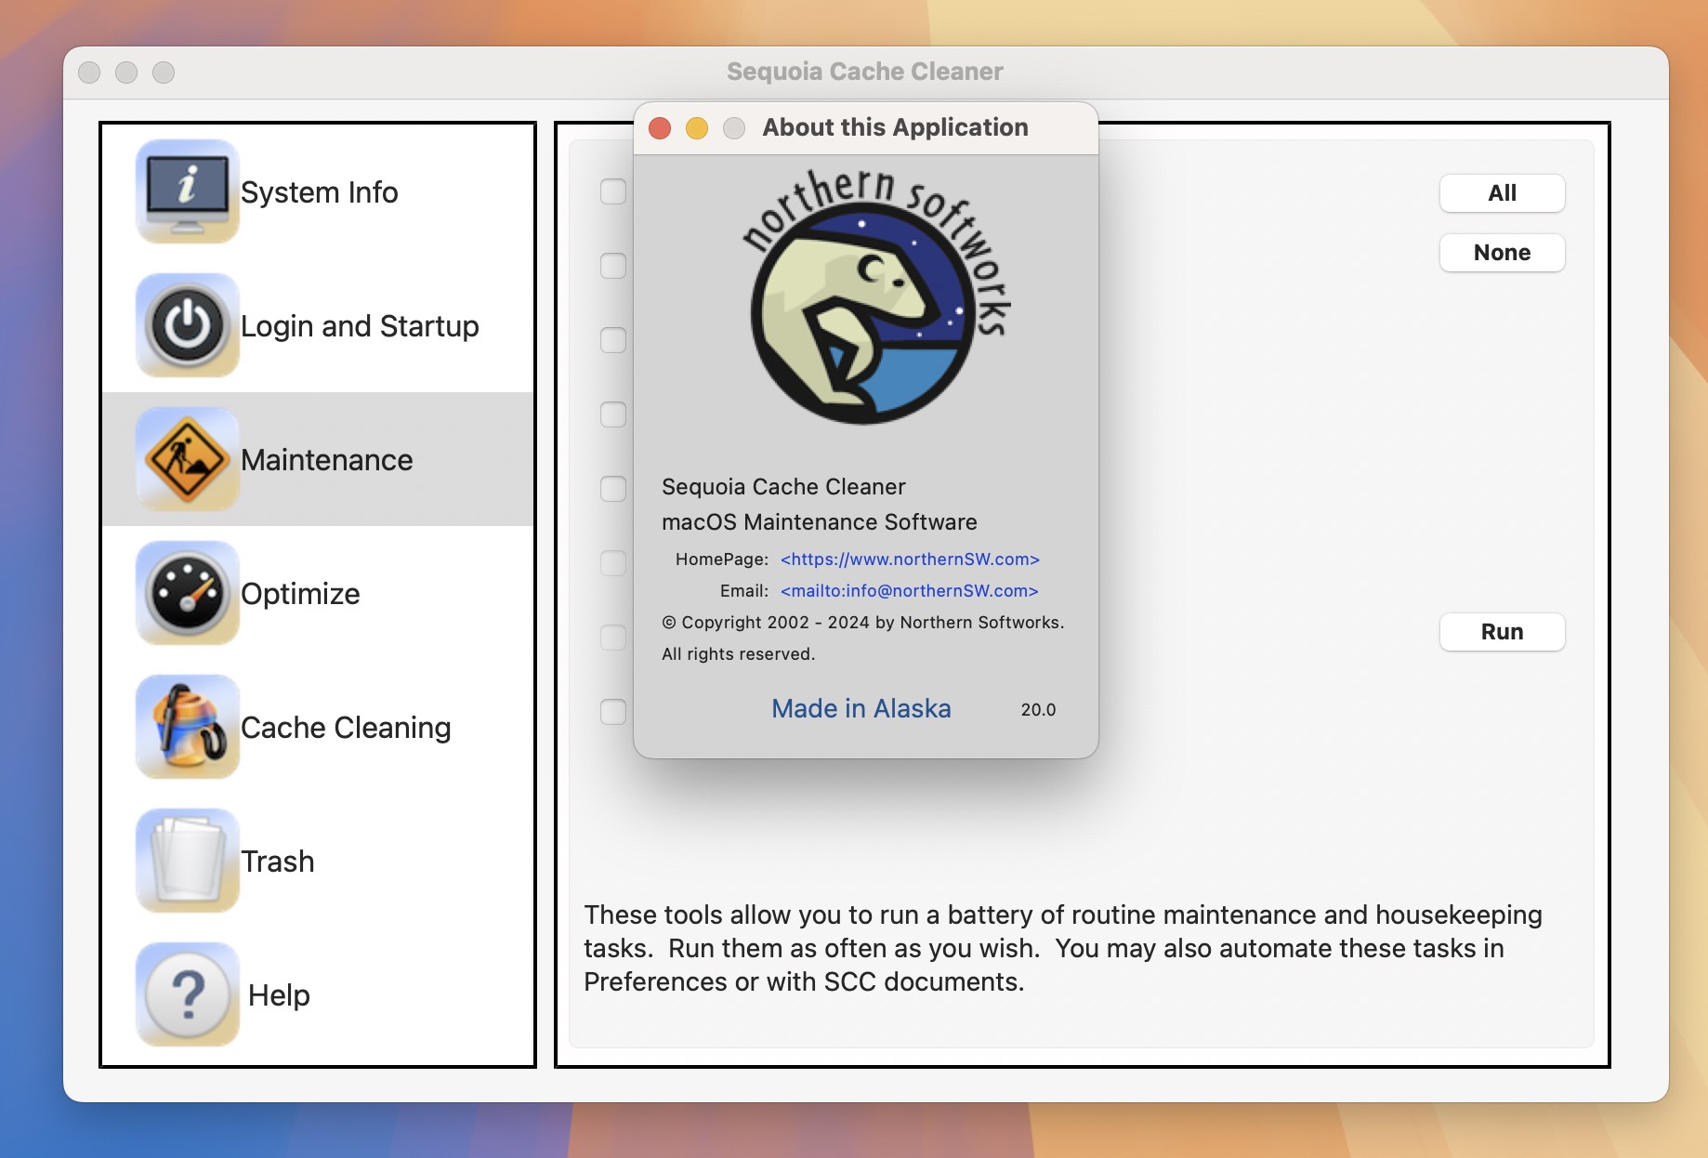
Task: Click the None button
Action: [1502, 253]
